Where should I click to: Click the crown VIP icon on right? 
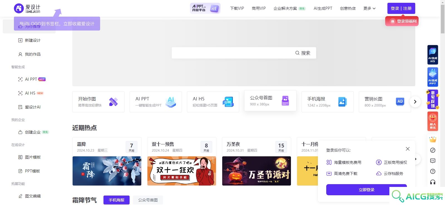(x=433, y=139)
